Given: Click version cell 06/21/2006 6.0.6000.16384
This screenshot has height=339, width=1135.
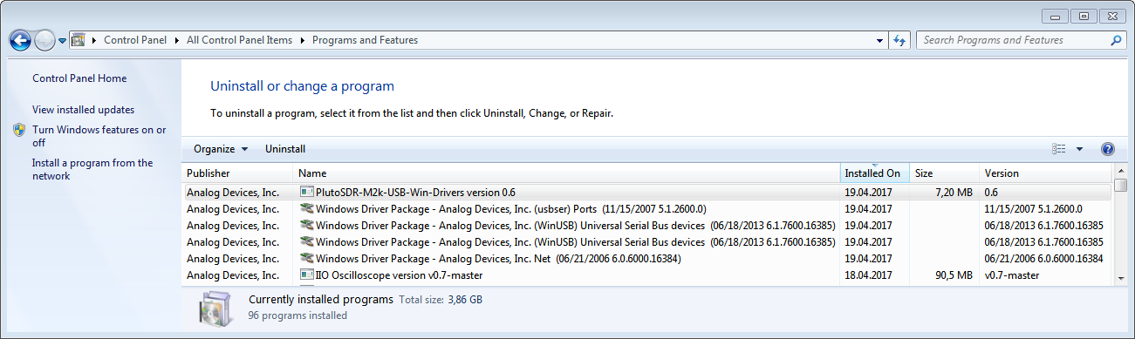Looking at the screenshot, I should tap(1043, 259).
